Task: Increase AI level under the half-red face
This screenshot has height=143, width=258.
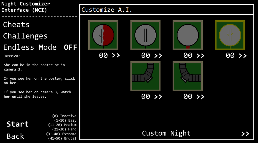Action: 116,56
